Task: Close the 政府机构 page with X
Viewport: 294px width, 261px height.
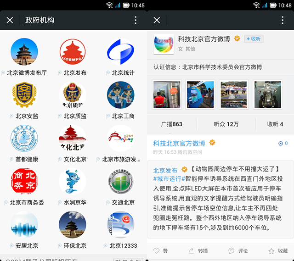Action: (10, 20)
